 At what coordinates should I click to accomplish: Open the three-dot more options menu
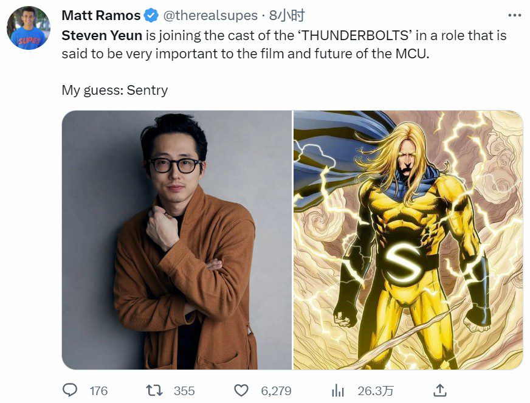[515, 15]
